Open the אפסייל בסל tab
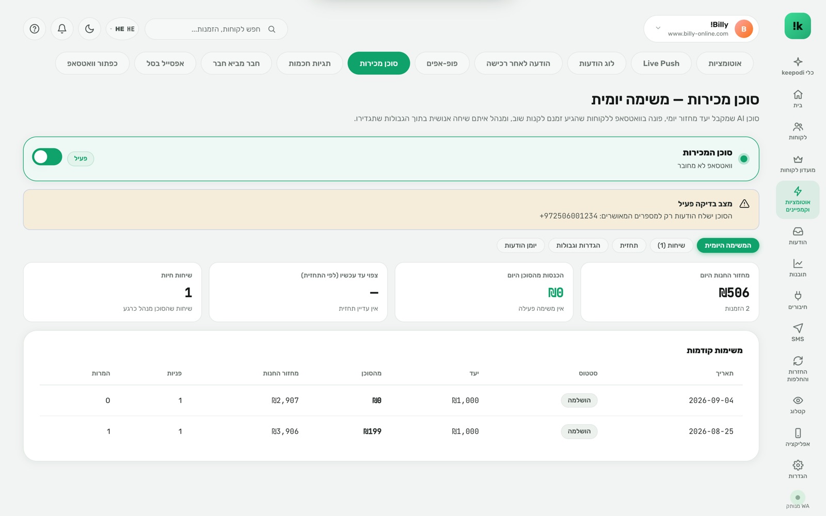The width and height of the screenshot is (826, 516). click(165, 63)
